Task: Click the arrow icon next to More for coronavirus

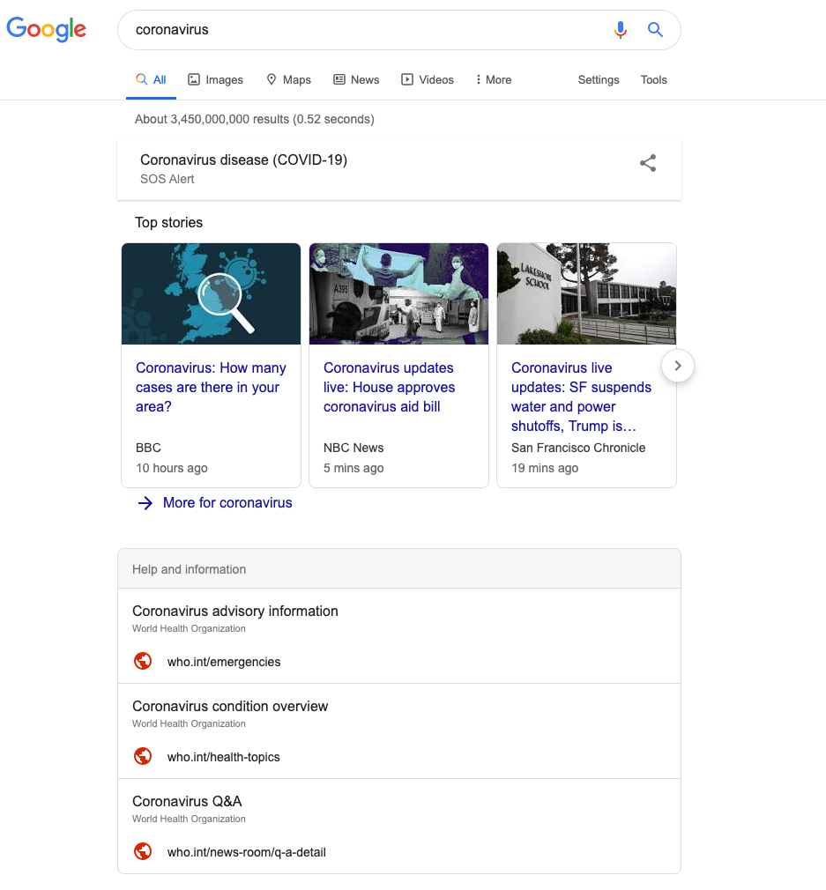Action: tap(145, 502)
